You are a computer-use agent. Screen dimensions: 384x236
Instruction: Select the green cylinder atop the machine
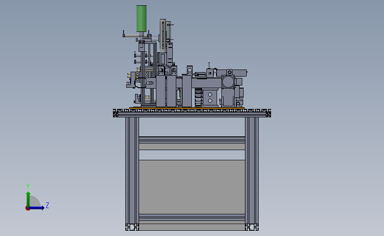pos(142,19)
